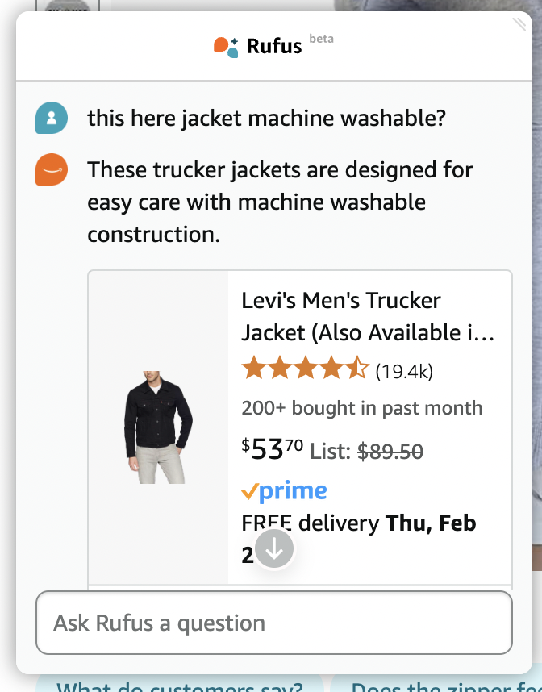The image size is (542, 692).
Task: Select the "What do customers say?" suggestion
Action: pos(179,686)
